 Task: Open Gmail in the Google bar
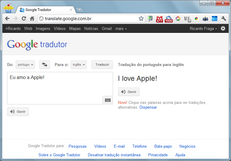click(x=107, y=29)
